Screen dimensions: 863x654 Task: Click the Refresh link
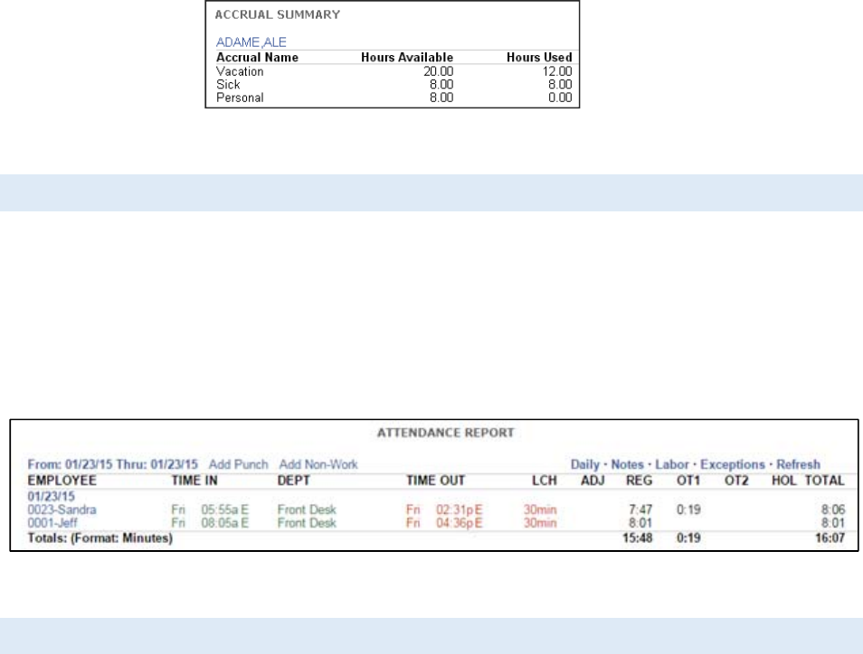pyautogui.click(x=798, y=464)
